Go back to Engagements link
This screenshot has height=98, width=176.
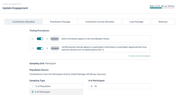pyautogui.click(x=12, y=4)
